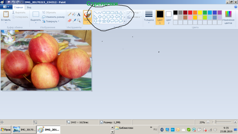Choose the pentagon shape
This screenshot has height=134, width=238.
coord(104,17)
